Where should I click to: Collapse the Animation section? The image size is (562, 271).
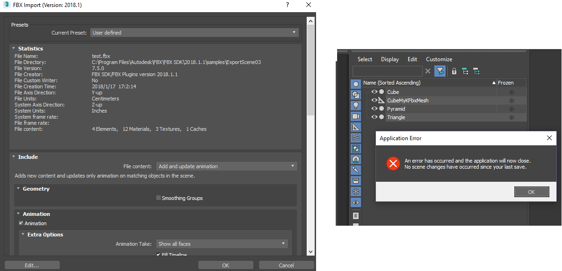[18, 214]
